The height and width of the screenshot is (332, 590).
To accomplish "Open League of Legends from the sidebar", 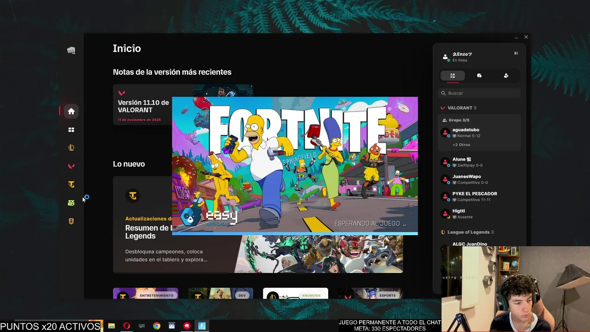I will coord(71,148).
